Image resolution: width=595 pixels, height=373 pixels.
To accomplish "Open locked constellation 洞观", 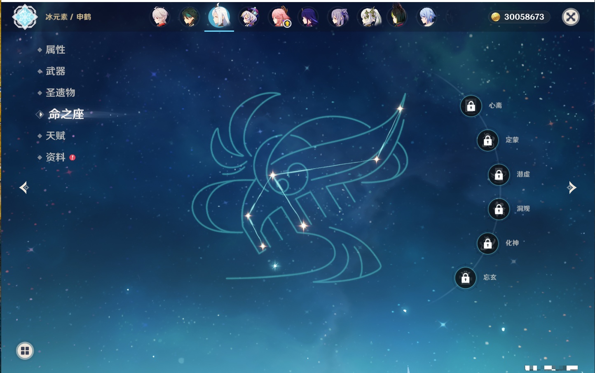I will 499,209.
